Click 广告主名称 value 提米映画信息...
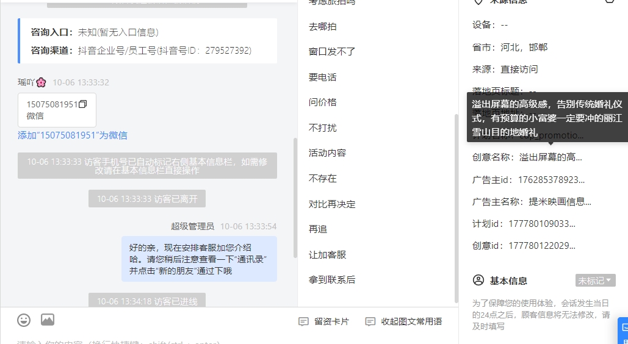This screenshot has width=628, height=344. [560, 202]
